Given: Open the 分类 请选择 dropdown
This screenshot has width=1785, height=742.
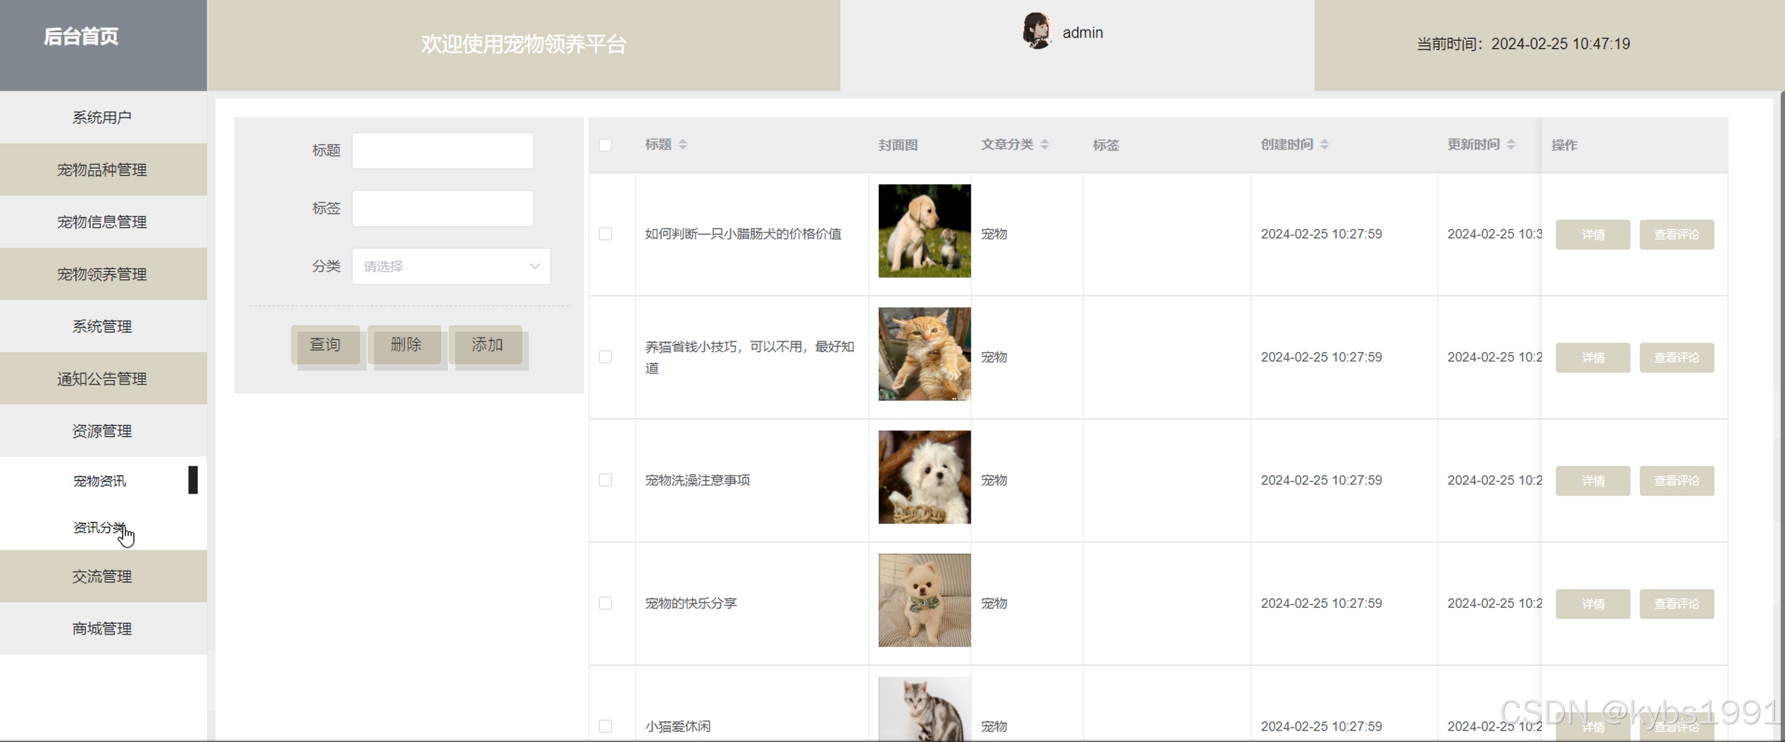Looking at the screenshot, I should point(450,266).
